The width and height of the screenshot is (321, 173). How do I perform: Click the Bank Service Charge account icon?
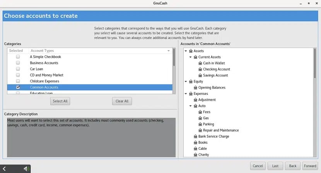[196, 136]
